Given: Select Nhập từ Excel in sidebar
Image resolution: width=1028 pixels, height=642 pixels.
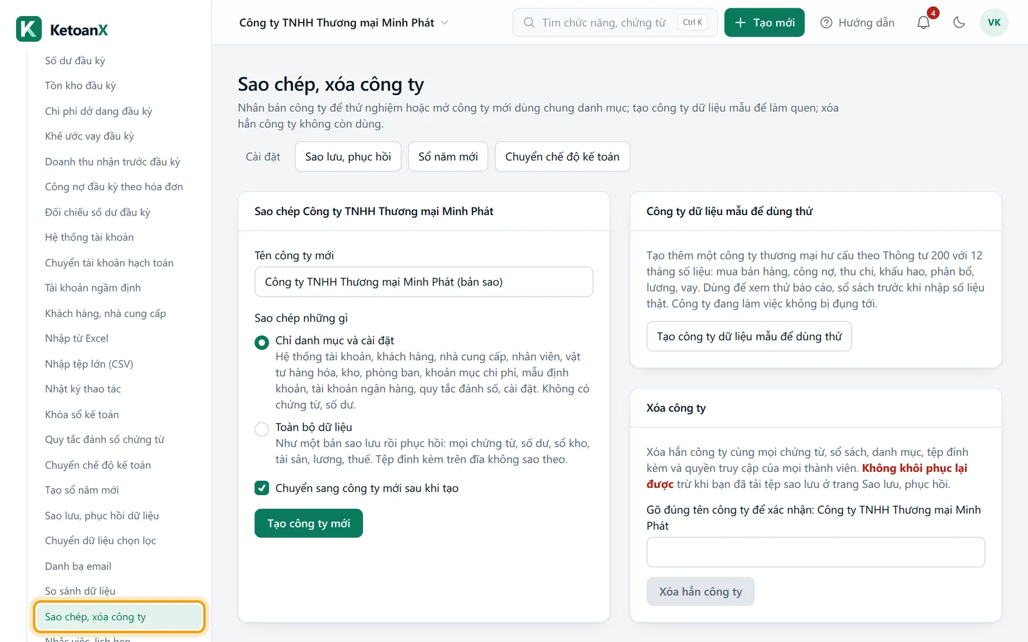Looking at the screenshot, I should (x=76, y=338).
